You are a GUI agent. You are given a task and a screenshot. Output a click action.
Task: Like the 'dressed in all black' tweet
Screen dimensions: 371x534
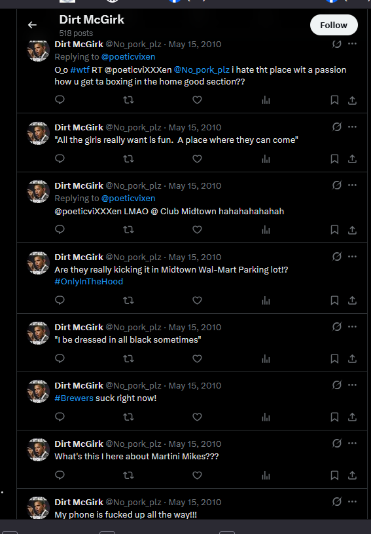point(197,358)
